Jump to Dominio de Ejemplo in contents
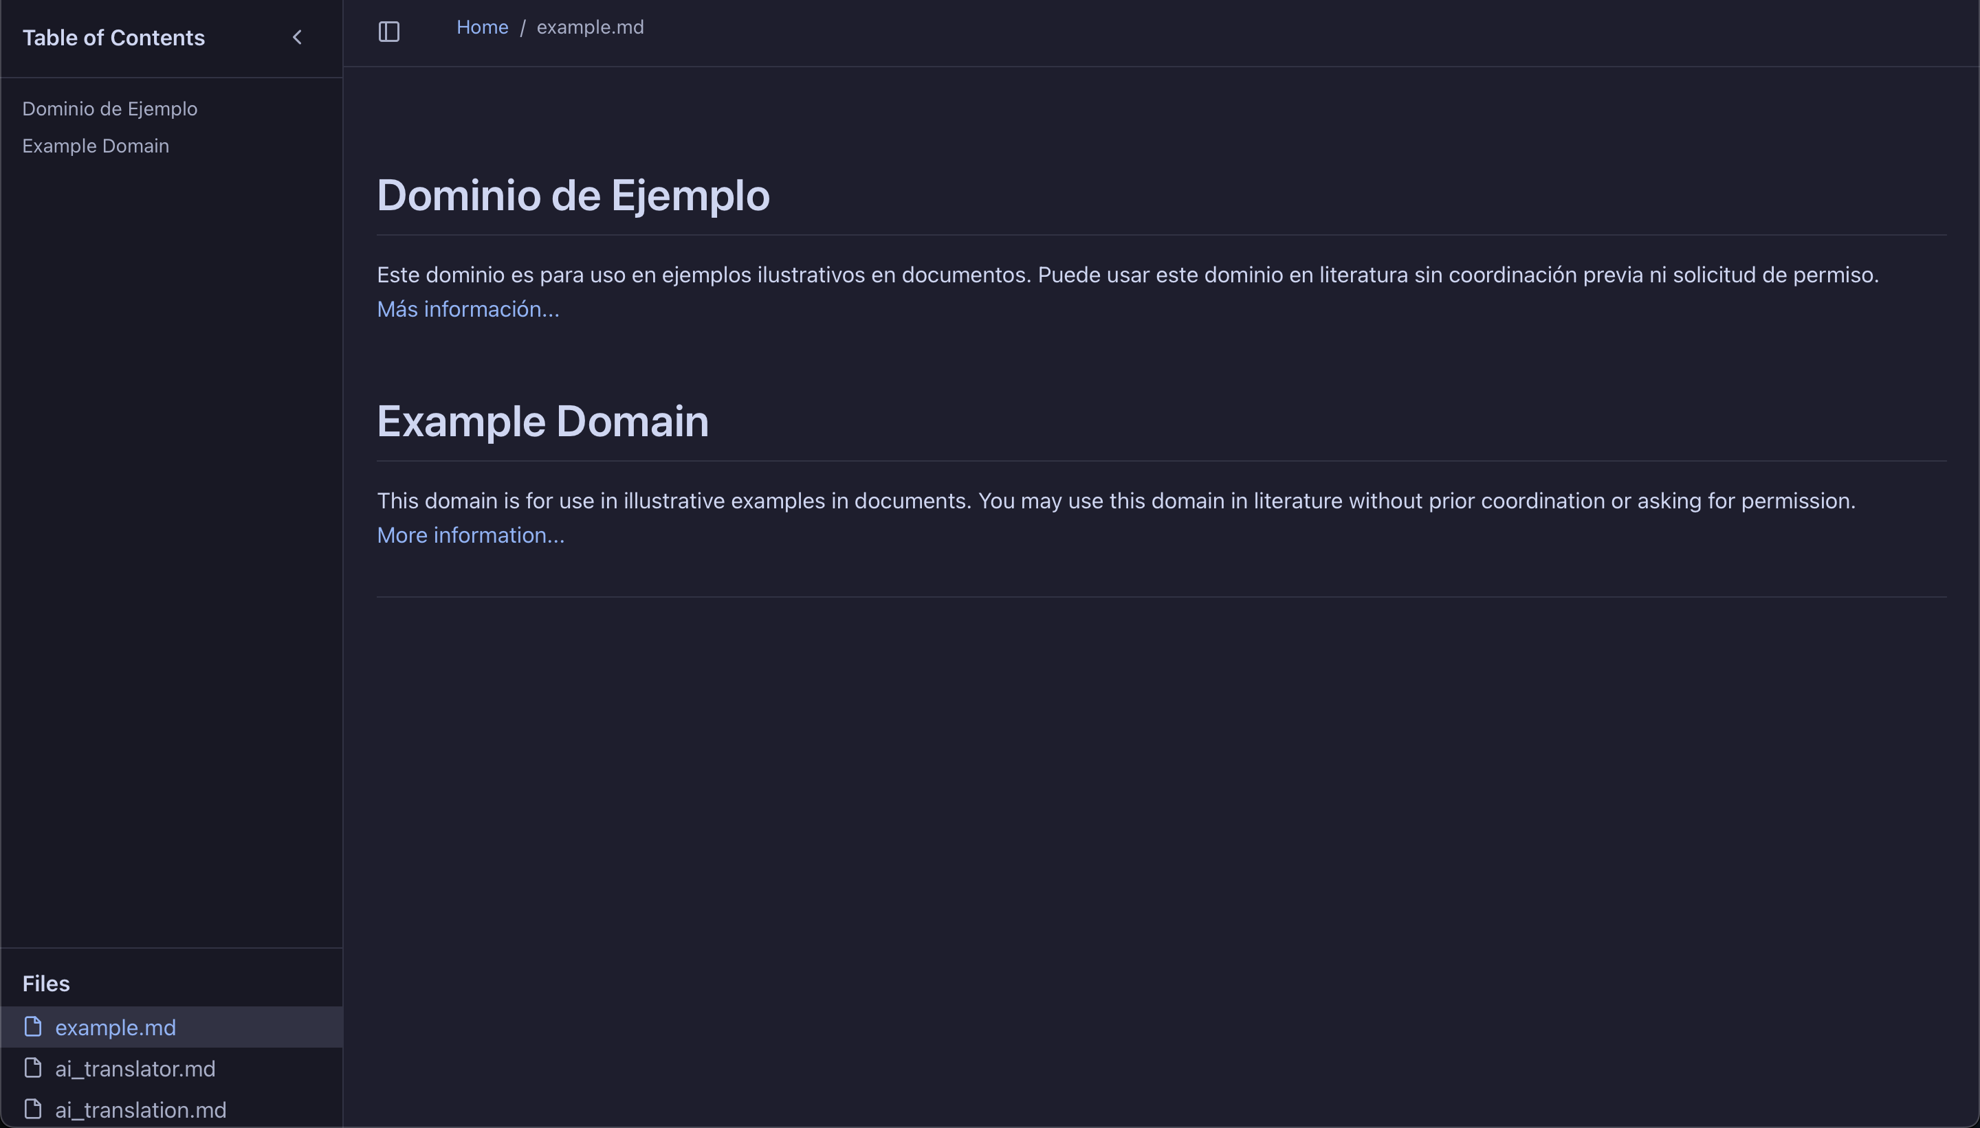The width and height of the screenshot is (1980, 1128). coord(109,109)
